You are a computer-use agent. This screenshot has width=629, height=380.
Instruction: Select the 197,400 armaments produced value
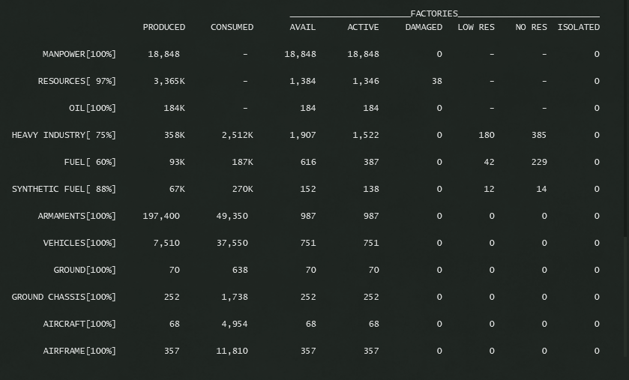(x=161, y=216)
